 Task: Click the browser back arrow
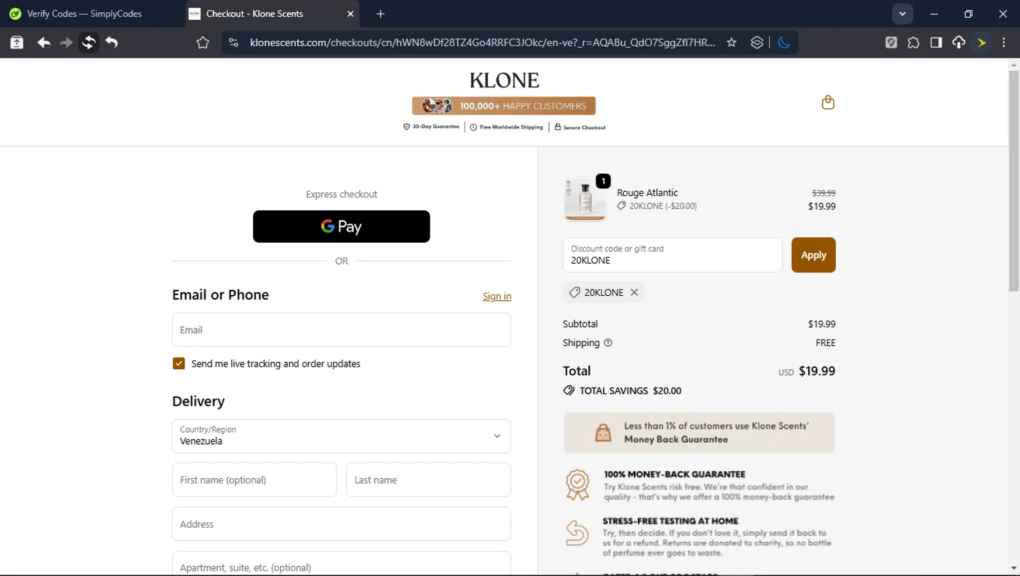point(44,42)
